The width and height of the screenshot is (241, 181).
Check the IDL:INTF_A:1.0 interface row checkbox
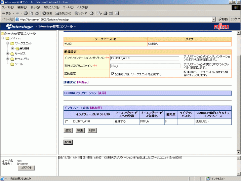67,122
